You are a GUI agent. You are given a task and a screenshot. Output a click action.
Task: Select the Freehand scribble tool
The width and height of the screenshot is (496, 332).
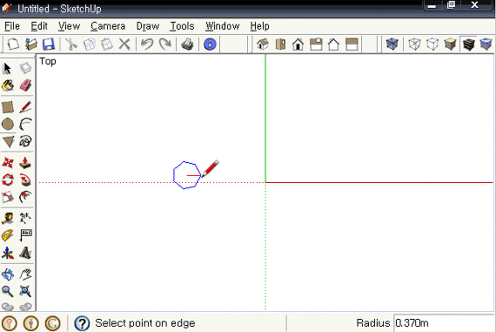[x=25, y=141]
